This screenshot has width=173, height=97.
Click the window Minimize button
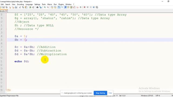coord(162,1)
